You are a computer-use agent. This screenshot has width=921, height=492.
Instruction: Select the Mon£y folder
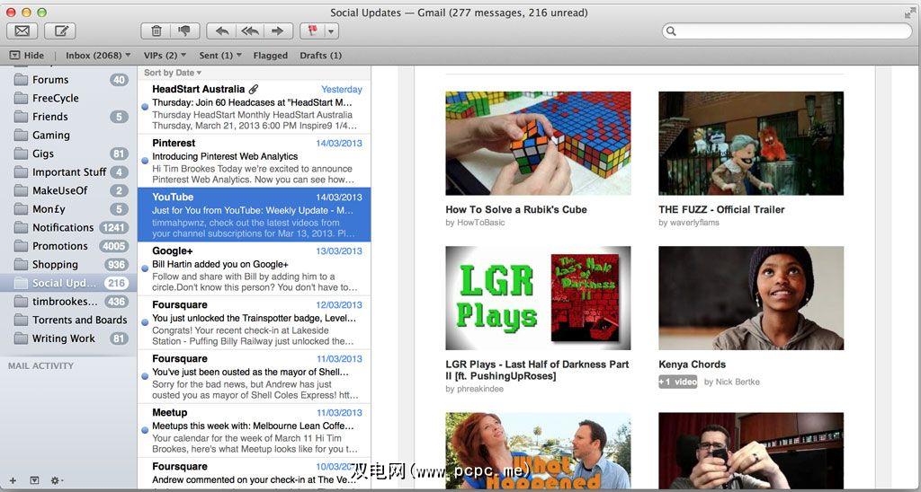click(68, 209)
